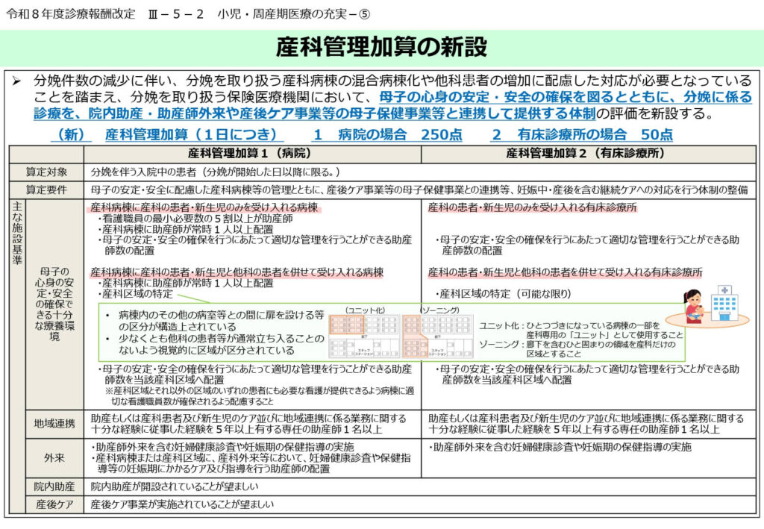Click the 地域連携 row label
Viewport: 764px width, 529px height.
[x=54, y=424]
